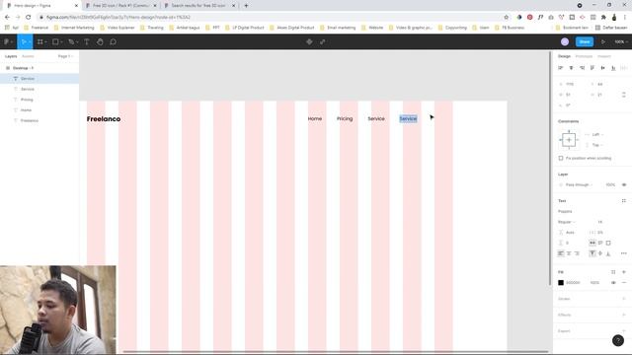
Task: Switch to Search results browser tab
Action: (198, 6)
